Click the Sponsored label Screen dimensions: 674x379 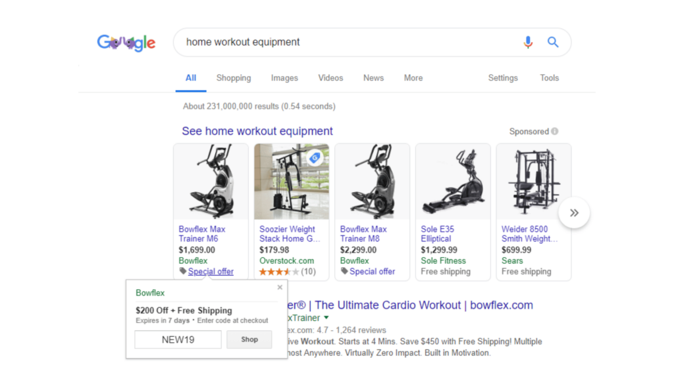click(529, 132)
